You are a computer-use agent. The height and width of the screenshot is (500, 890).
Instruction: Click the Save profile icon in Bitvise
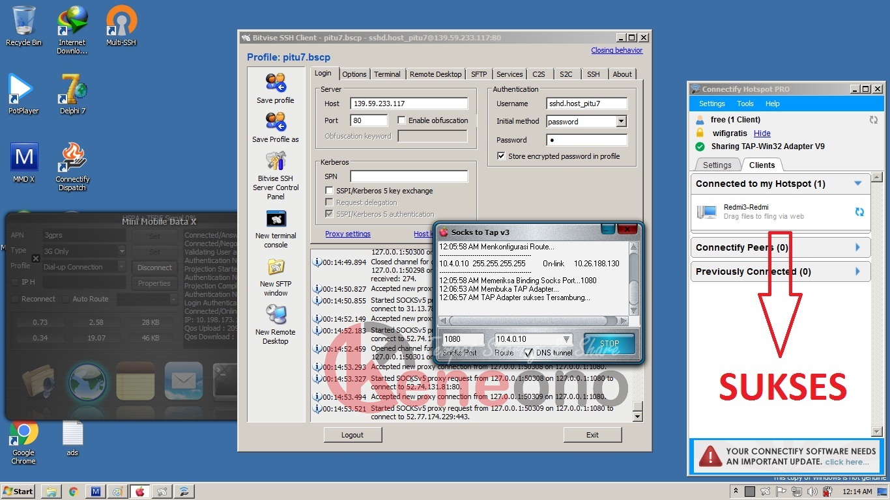(276, 83)
